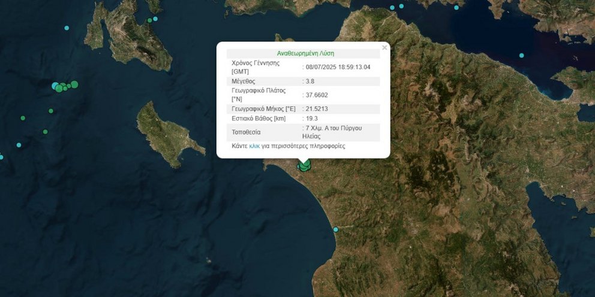This screenshot has height=297, width=595.
Task: Select the cyan marker beside the green one north of Kefalonia
Action: pos(155,19)
